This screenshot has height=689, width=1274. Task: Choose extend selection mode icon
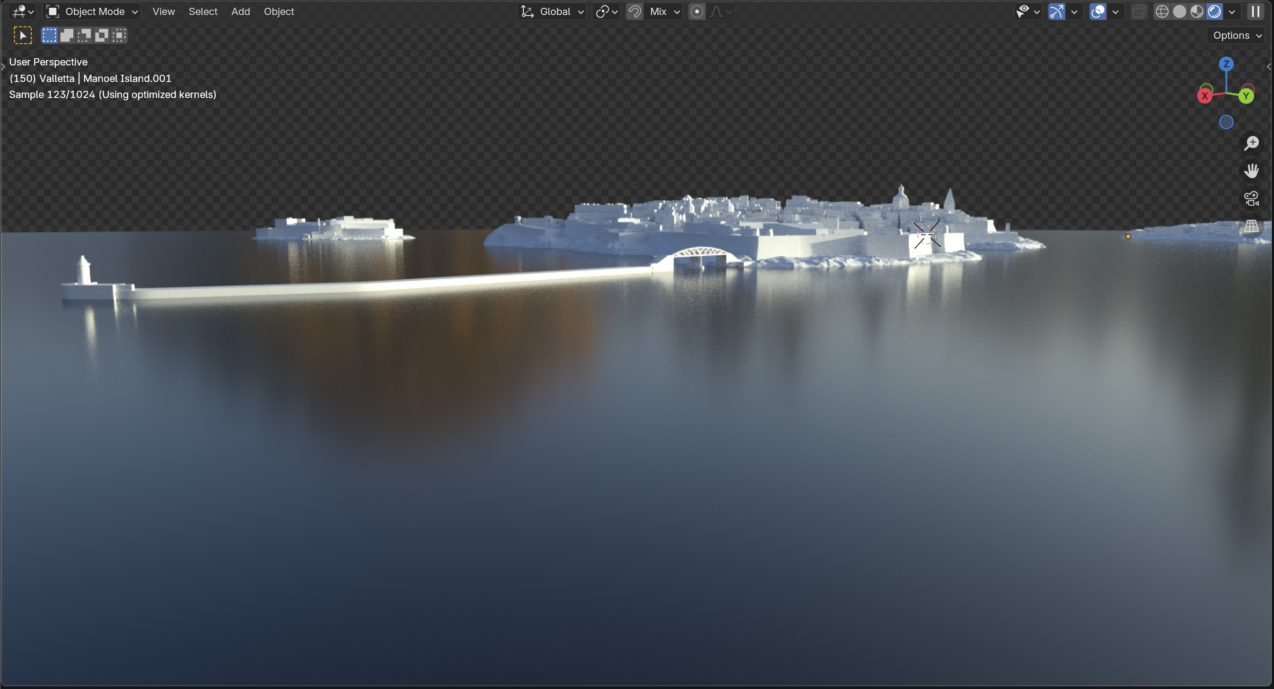point(67,35)
